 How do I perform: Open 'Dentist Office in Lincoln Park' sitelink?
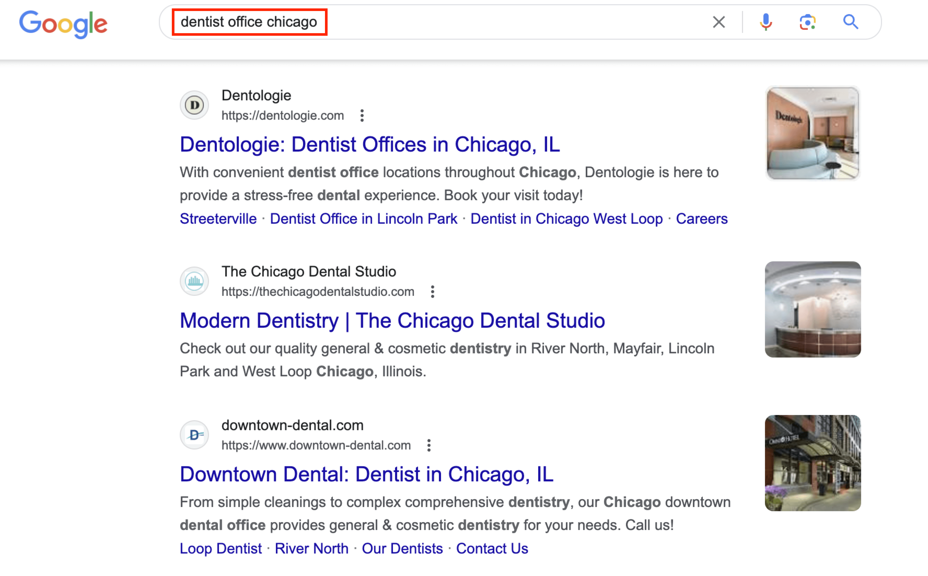coord(364,219)
